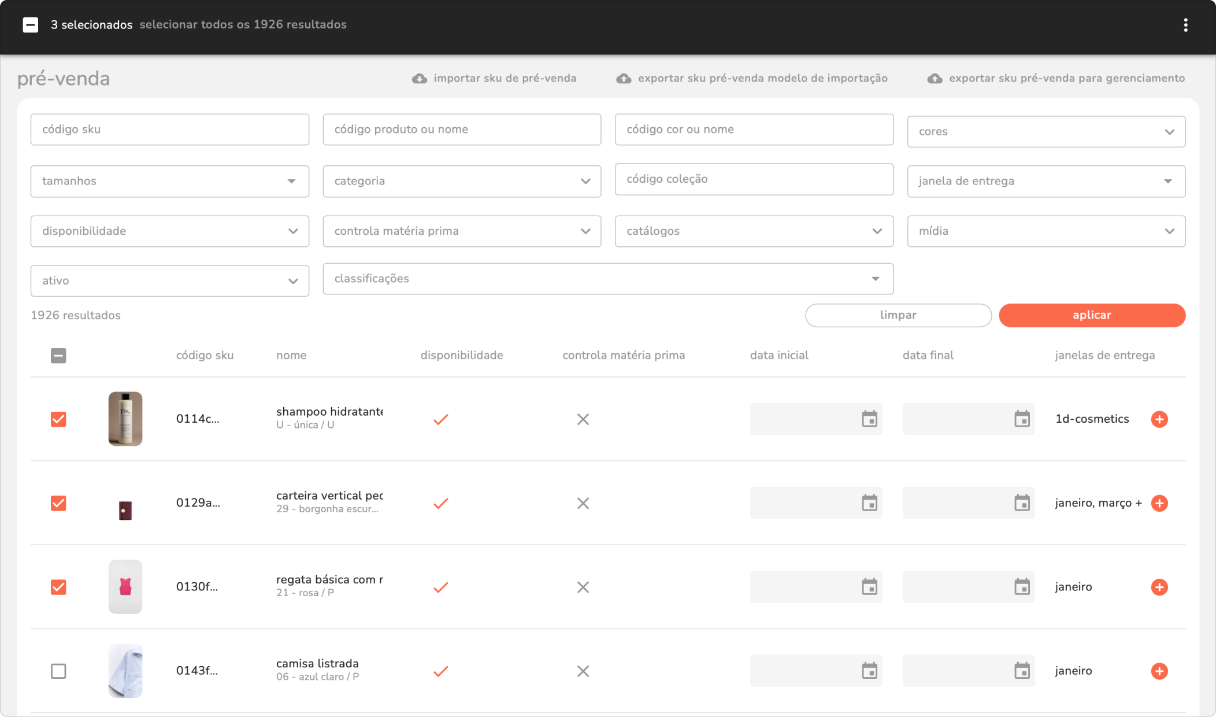Uncheck the shampoo hidratante row
This screenshot has width=1216, height=717.
click(58, 419)
